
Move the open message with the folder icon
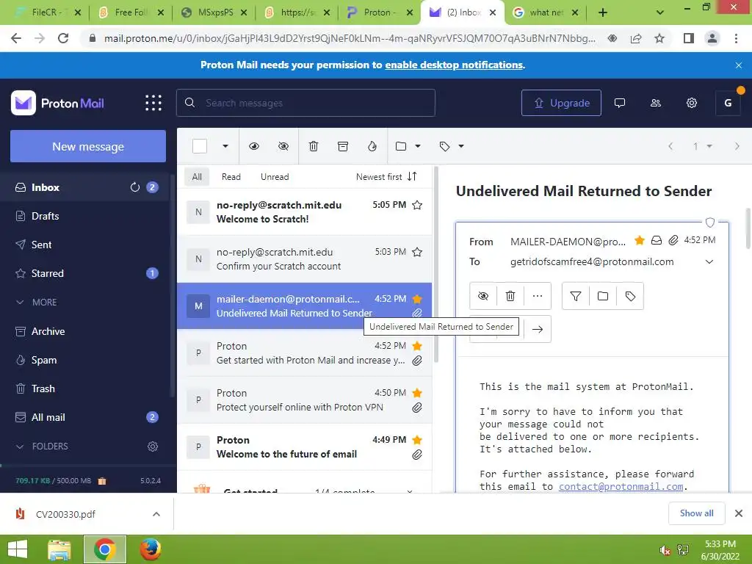coord(603,296)
